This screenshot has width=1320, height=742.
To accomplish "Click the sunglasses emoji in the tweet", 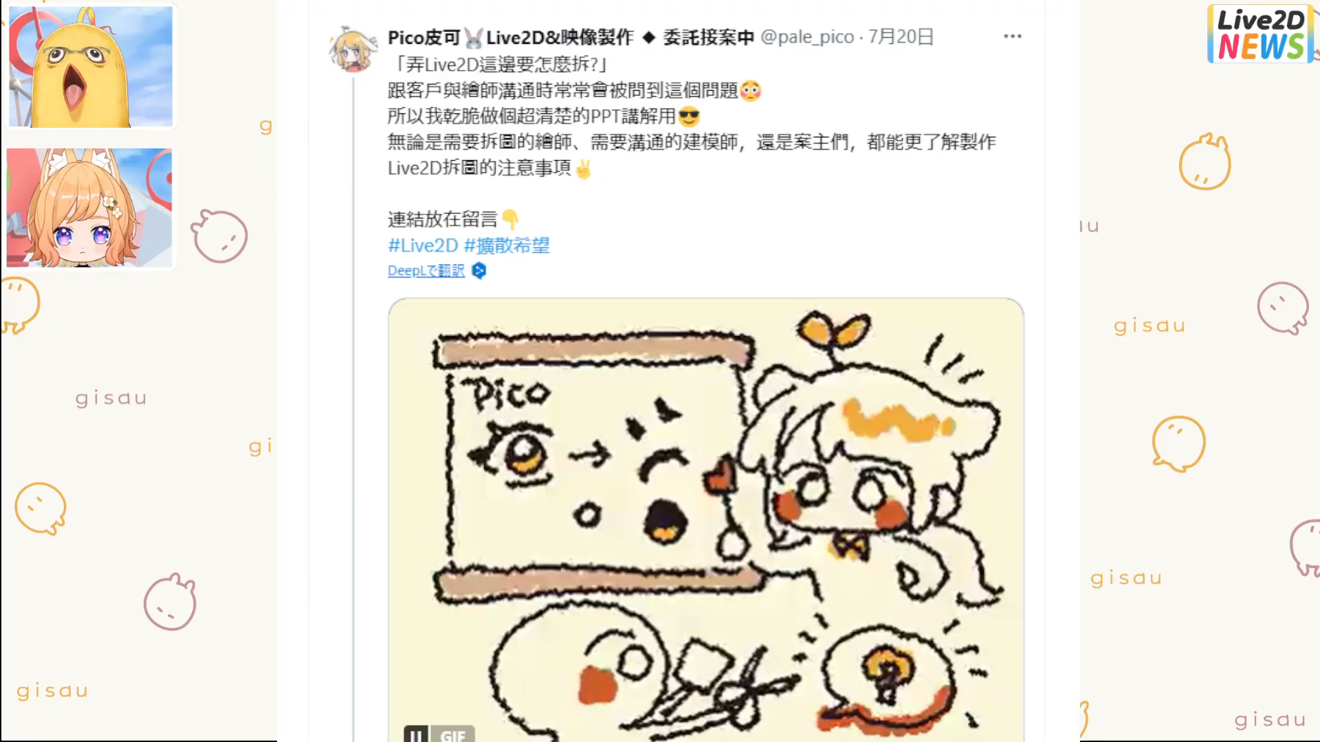I will click(689, 116).
